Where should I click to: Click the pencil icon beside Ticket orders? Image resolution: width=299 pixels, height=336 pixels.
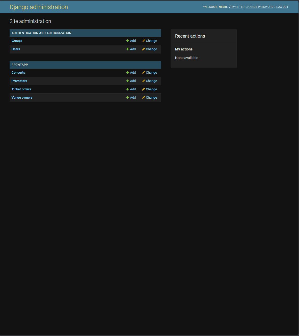(x=143, y=89)
